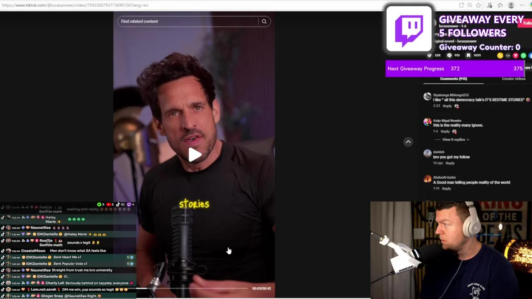Click the red send-to-friends share icon
This screenshot has height=299, width=532.
tap(516, 56)
